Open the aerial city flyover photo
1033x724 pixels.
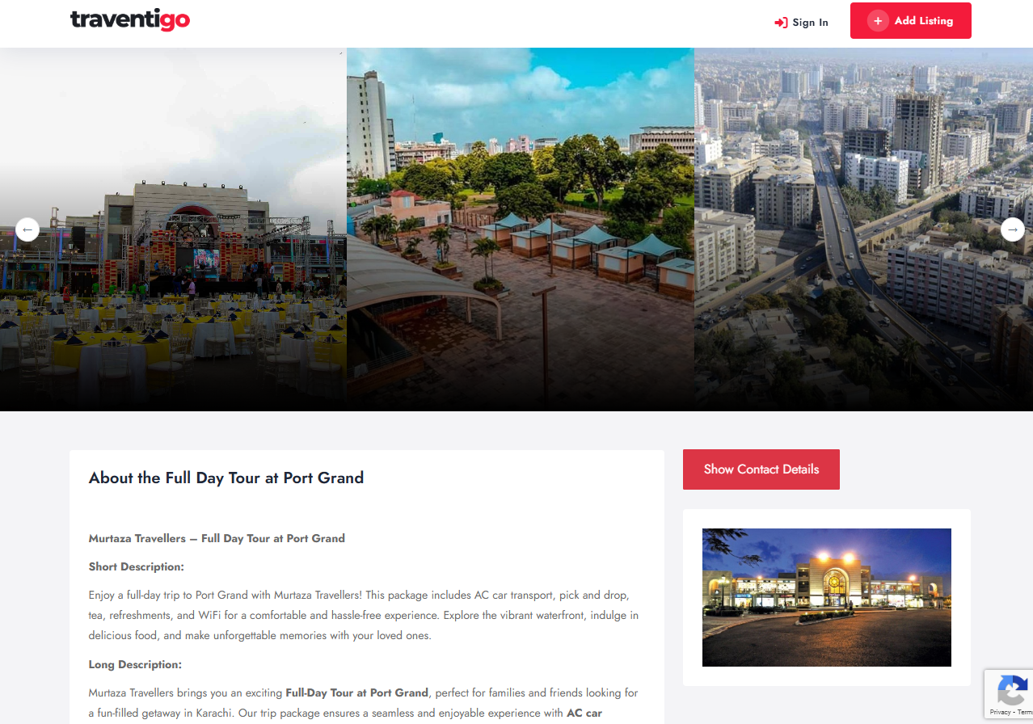point(863,229)
